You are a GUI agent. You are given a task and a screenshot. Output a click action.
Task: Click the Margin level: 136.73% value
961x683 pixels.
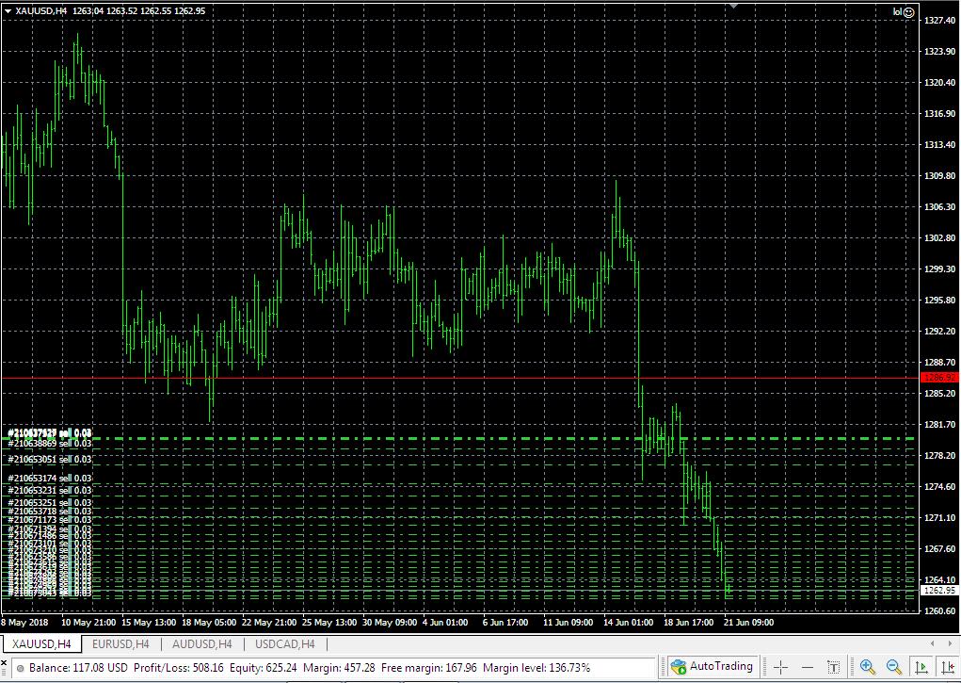[x=537, y=667]
